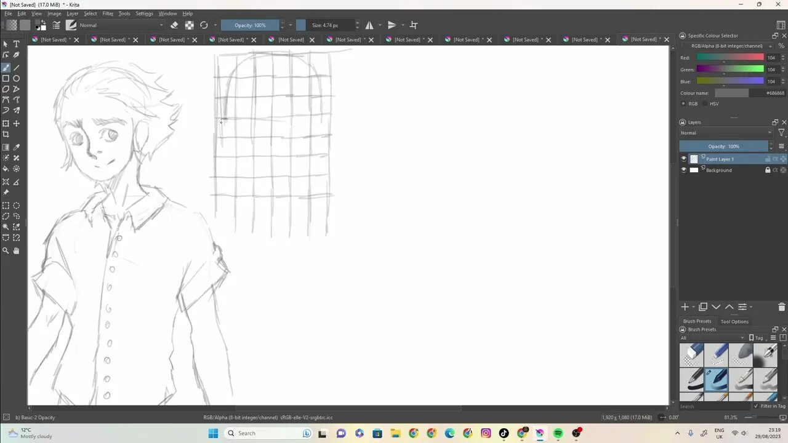Toggle eraser mode in the toolbar

pos(174,25)
